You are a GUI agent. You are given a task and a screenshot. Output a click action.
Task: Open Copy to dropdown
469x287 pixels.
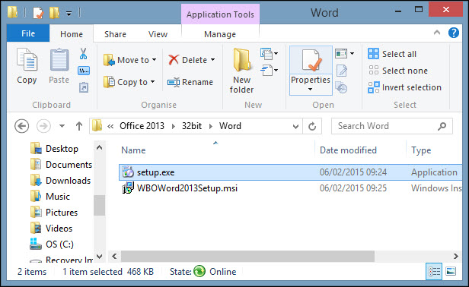129,82
